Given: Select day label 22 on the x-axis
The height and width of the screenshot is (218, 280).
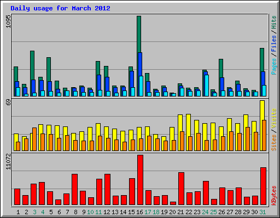Looking at the screenshot, I should pyautogui.click(x=189, y=212).
